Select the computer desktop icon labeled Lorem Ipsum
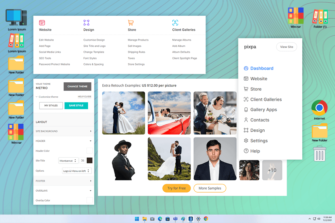Image resolution: width=335 pixels, height=223 pixels. pos(16,18)
